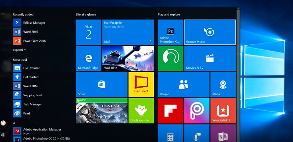
Task: Open the OneNote tile
Action: click(223, 133)
